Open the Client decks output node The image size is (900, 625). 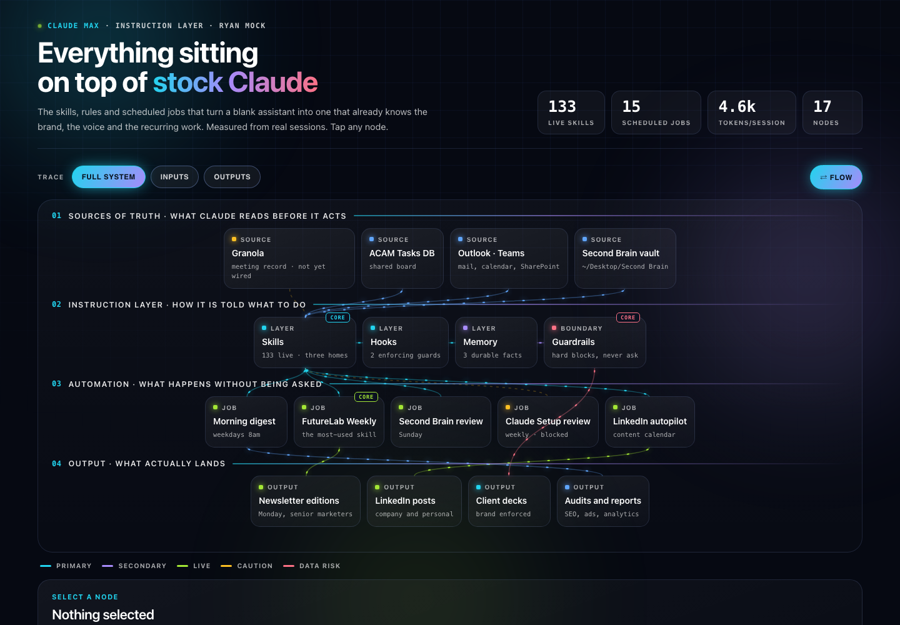[x=509, y=501]
